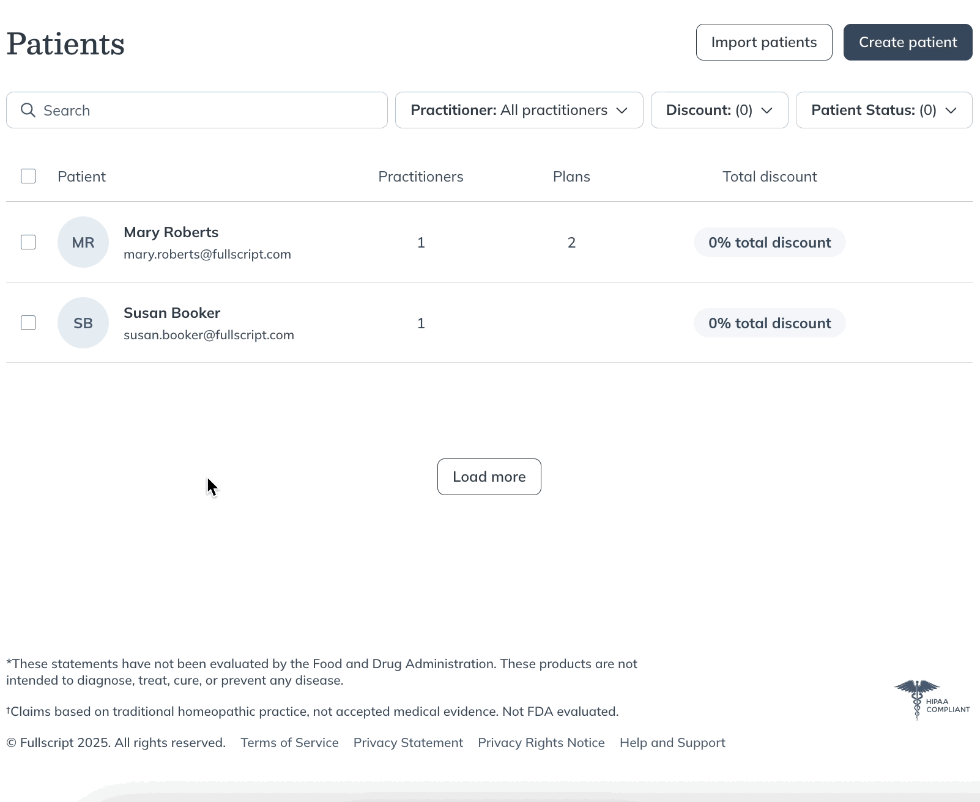Click the HIPAA Compliant badge icon

[932, 699]
